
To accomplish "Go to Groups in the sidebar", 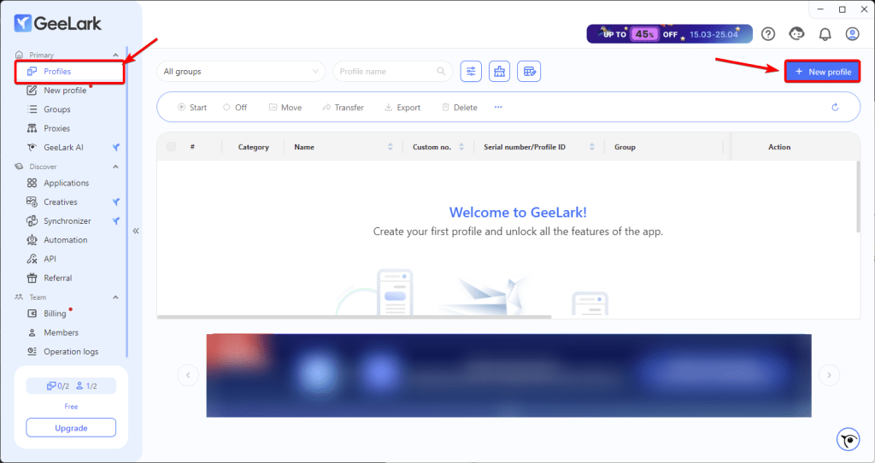I will 57,109.
